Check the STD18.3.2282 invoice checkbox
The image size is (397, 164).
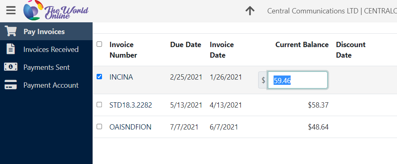point(99,104)
